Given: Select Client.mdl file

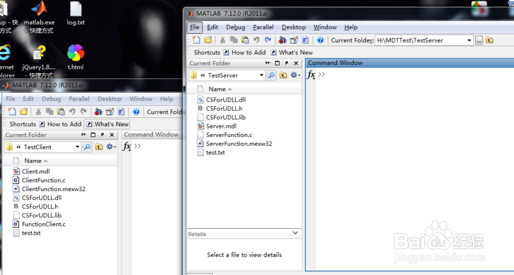Looking at the screenshot, I should point(36,171).
